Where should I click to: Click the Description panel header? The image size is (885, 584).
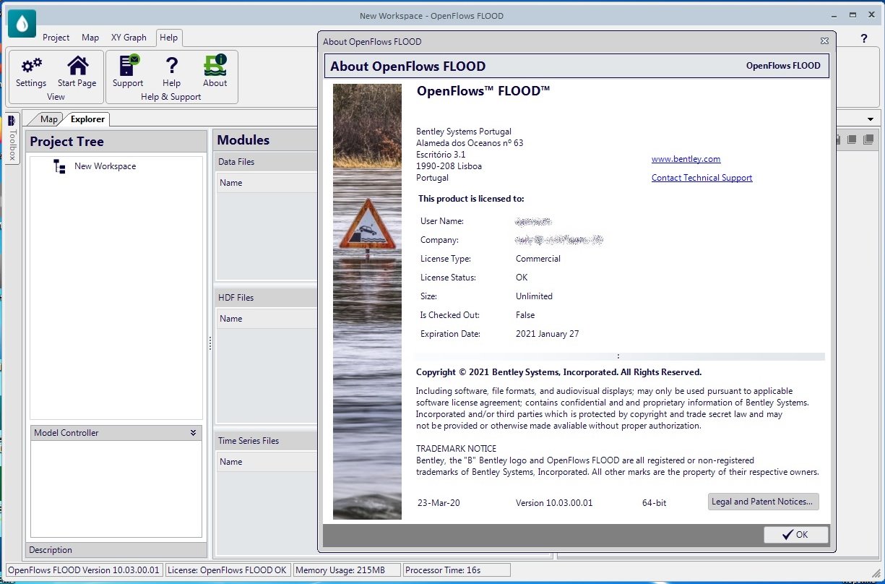click(x=116, y=550)
